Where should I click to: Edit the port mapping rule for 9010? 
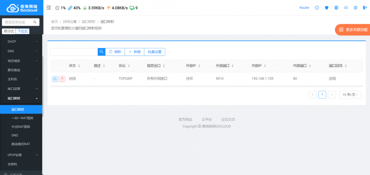tap(55, 79)
